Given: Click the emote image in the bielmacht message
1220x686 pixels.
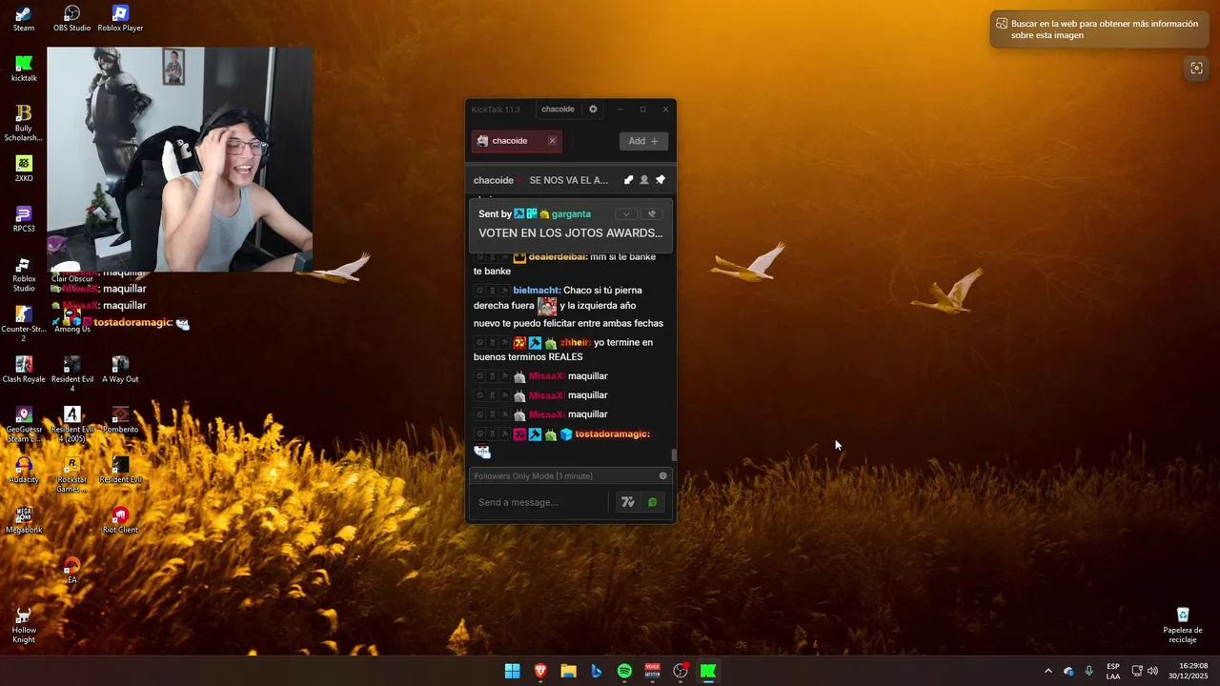Looking at the screenshot, I should (x=546, y=306).
